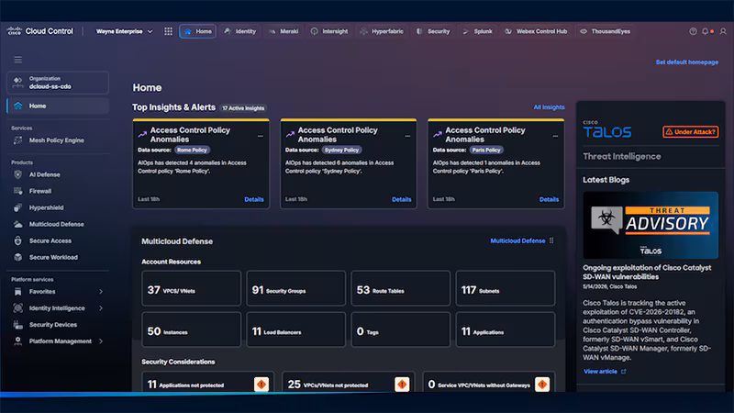The width and height of the screenshot is (734, 413).
Task: Collapse sidebar with hamburger menu icon
Action: click(x=17, y=60)
